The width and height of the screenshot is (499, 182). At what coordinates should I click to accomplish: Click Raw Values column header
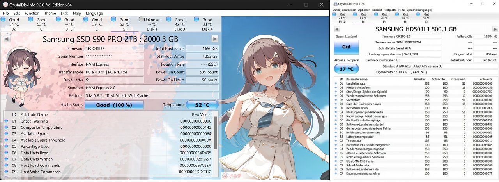tap(202, 114)
